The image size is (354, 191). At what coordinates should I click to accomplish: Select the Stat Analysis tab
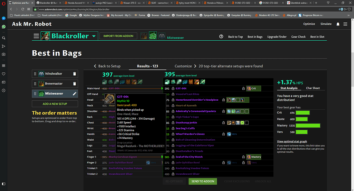point(289,88)
